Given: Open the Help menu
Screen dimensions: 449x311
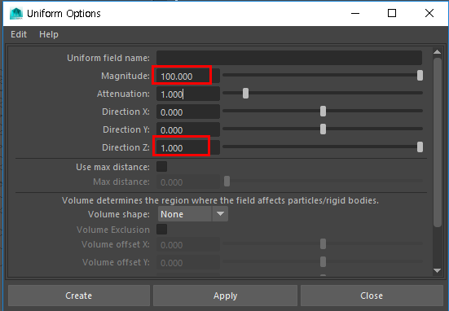Looking at the screenshot, I should pyautogui.click(x=49, y=34).
